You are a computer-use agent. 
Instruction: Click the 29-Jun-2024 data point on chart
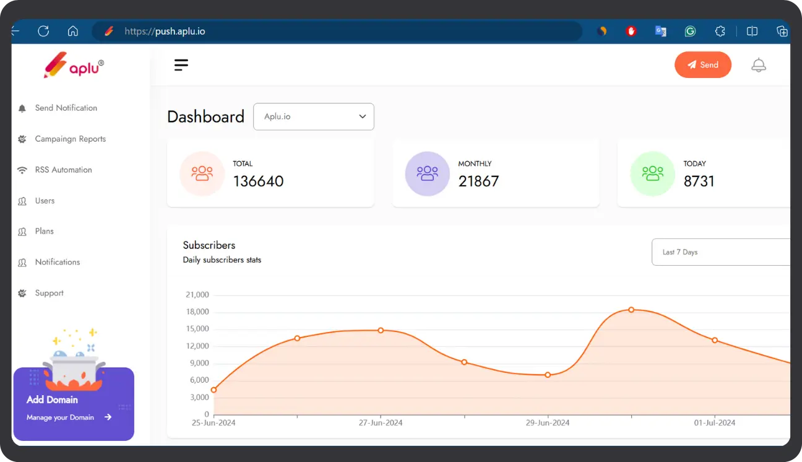[x=548, y=375]
